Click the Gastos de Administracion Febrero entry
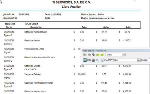150x94 pixels. (39, 58)
